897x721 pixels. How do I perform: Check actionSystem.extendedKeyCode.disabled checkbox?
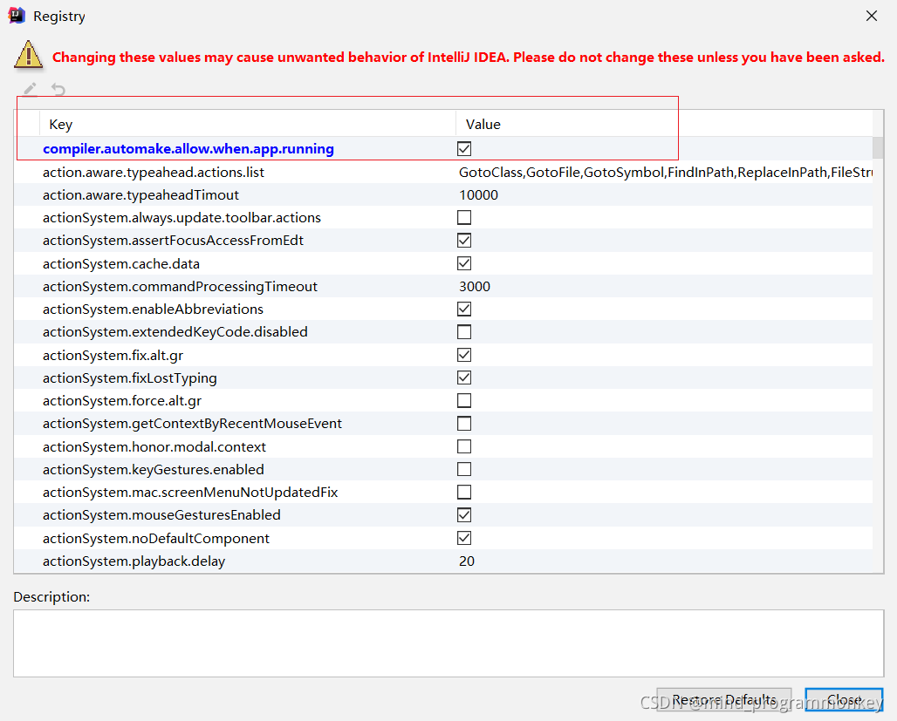[x=464, y=331]
